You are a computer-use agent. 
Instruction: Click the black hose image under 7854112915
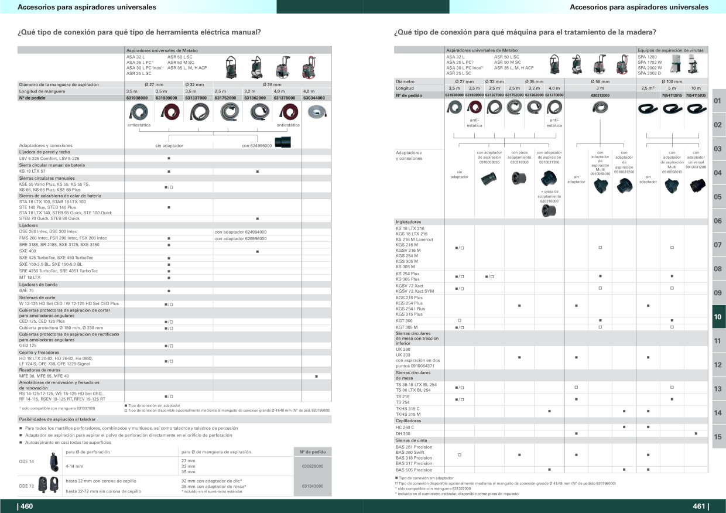(672, 108)
